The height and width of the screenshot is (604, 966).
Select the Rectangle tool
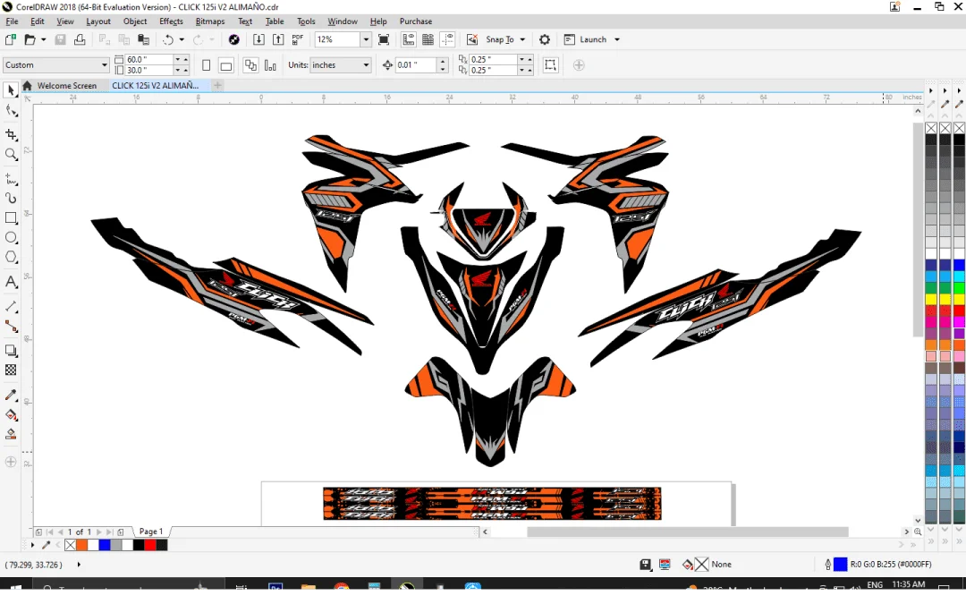click(x=11, y=218)
